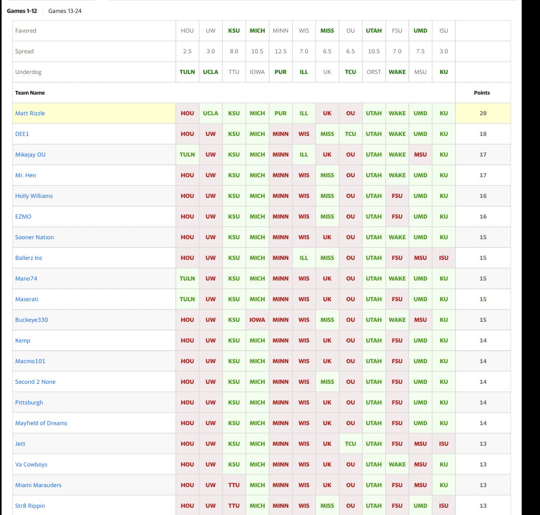This screenshot has height=515, width=540.
Task: Click the Underdog row label
Action: 28,72
